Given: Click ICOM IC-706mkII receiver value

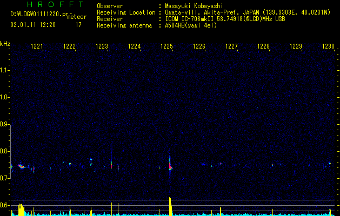Looking at the screenshot, I should coord(225,19).
